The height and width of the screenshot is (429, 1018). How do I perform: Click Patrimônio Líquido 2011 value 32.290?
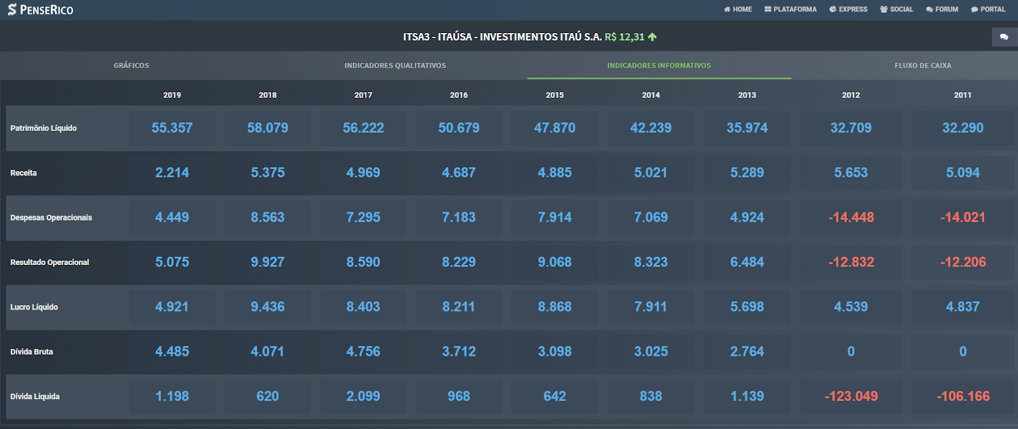click(x=963, y=128)
